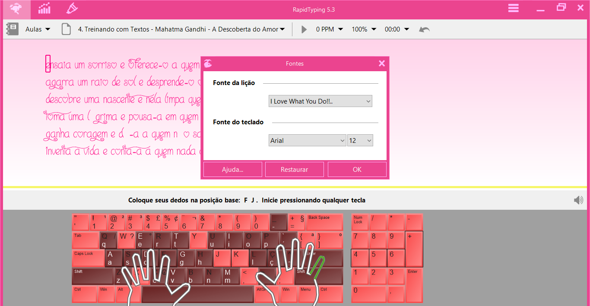Click the F key on the virtual keyboard
The width and height of the screenshot is (590, 306).
coord(168,258)
